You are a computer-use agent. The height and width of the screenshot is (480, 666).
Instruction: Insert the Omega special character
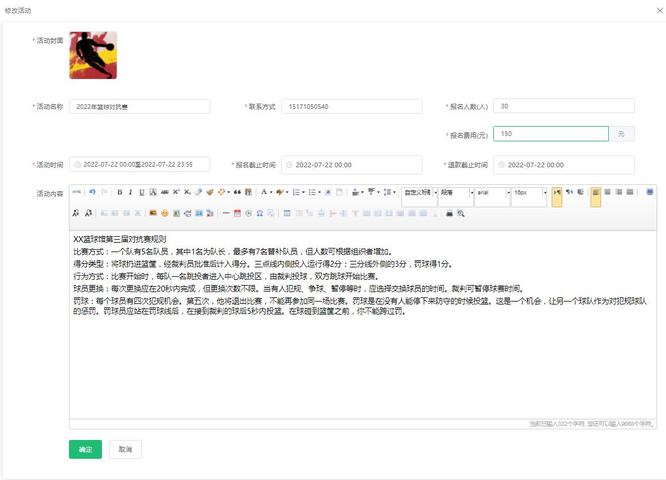click(x=258, y=213)
